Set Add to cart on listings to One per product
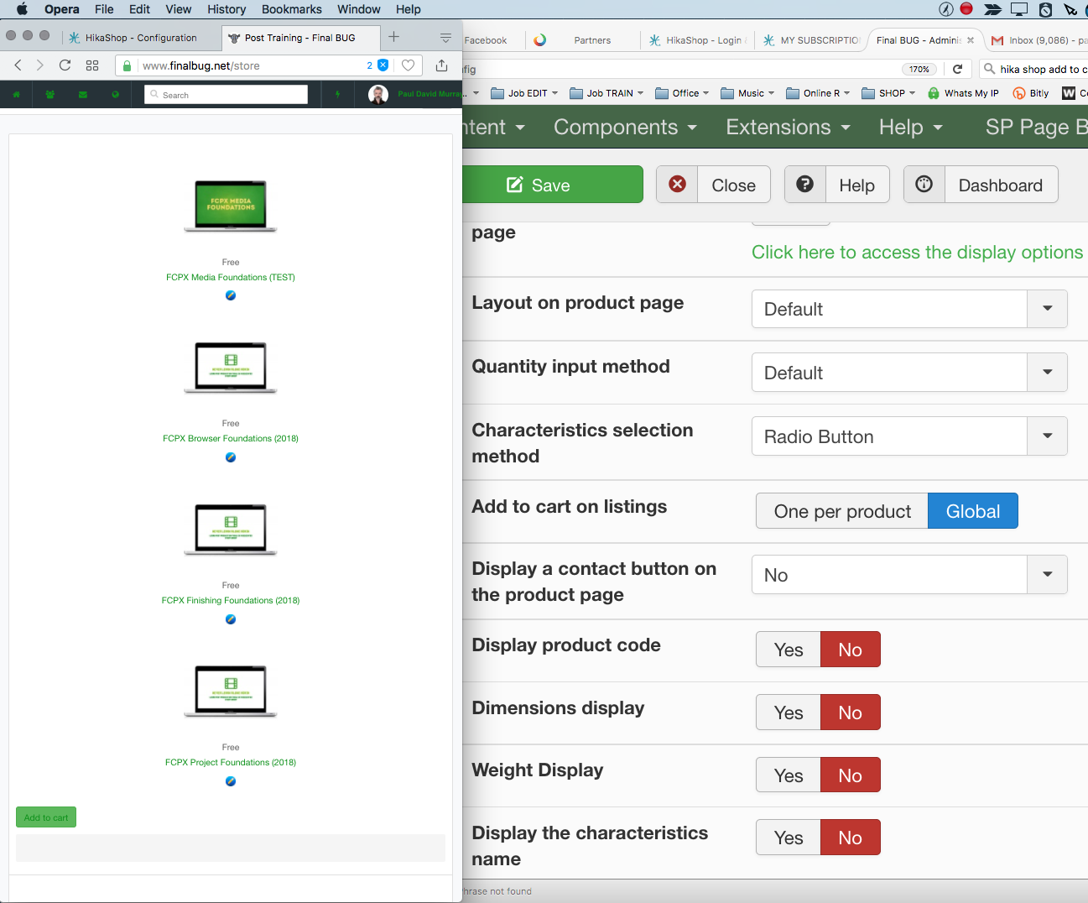This screenshot has height=903, width=1088. 842,511
